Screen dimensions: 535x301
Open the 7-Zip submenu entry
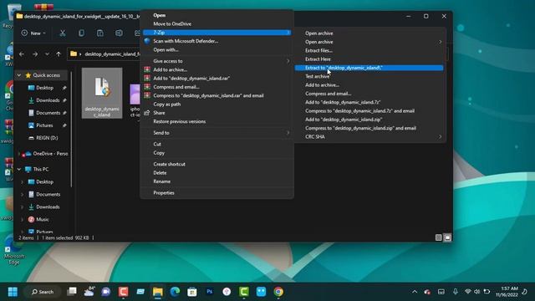coord(217,33)
